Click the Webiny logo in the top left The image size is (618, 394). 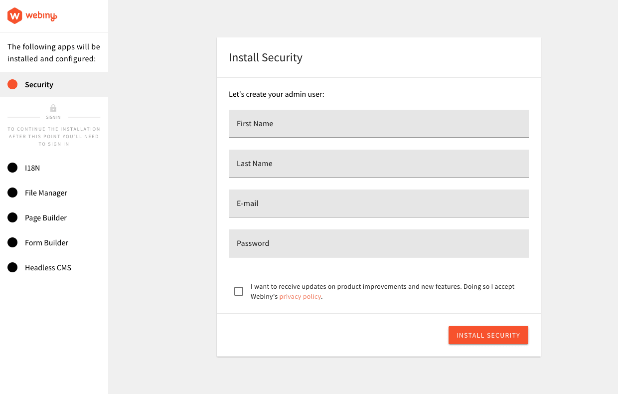[x=32, y=15]
